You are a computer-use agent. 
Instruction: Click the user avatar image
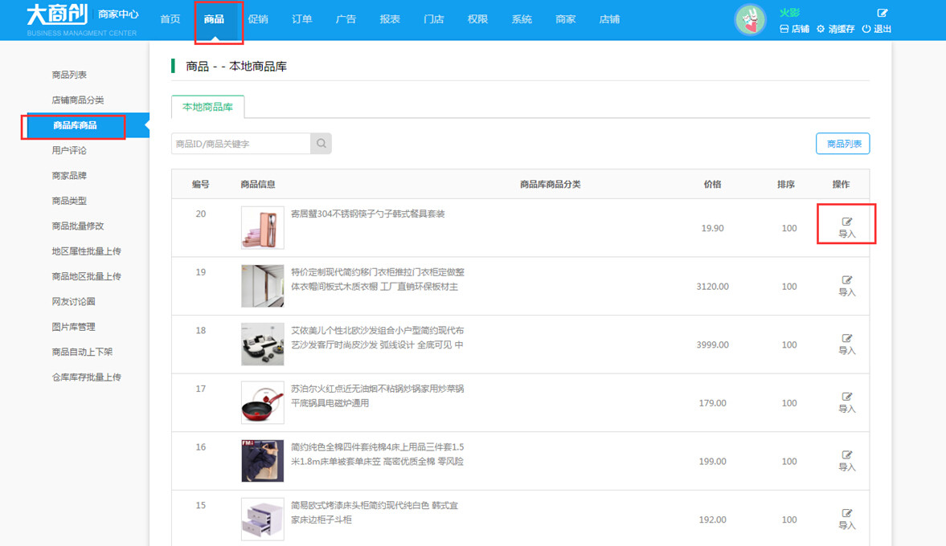(x=750, y=20)
